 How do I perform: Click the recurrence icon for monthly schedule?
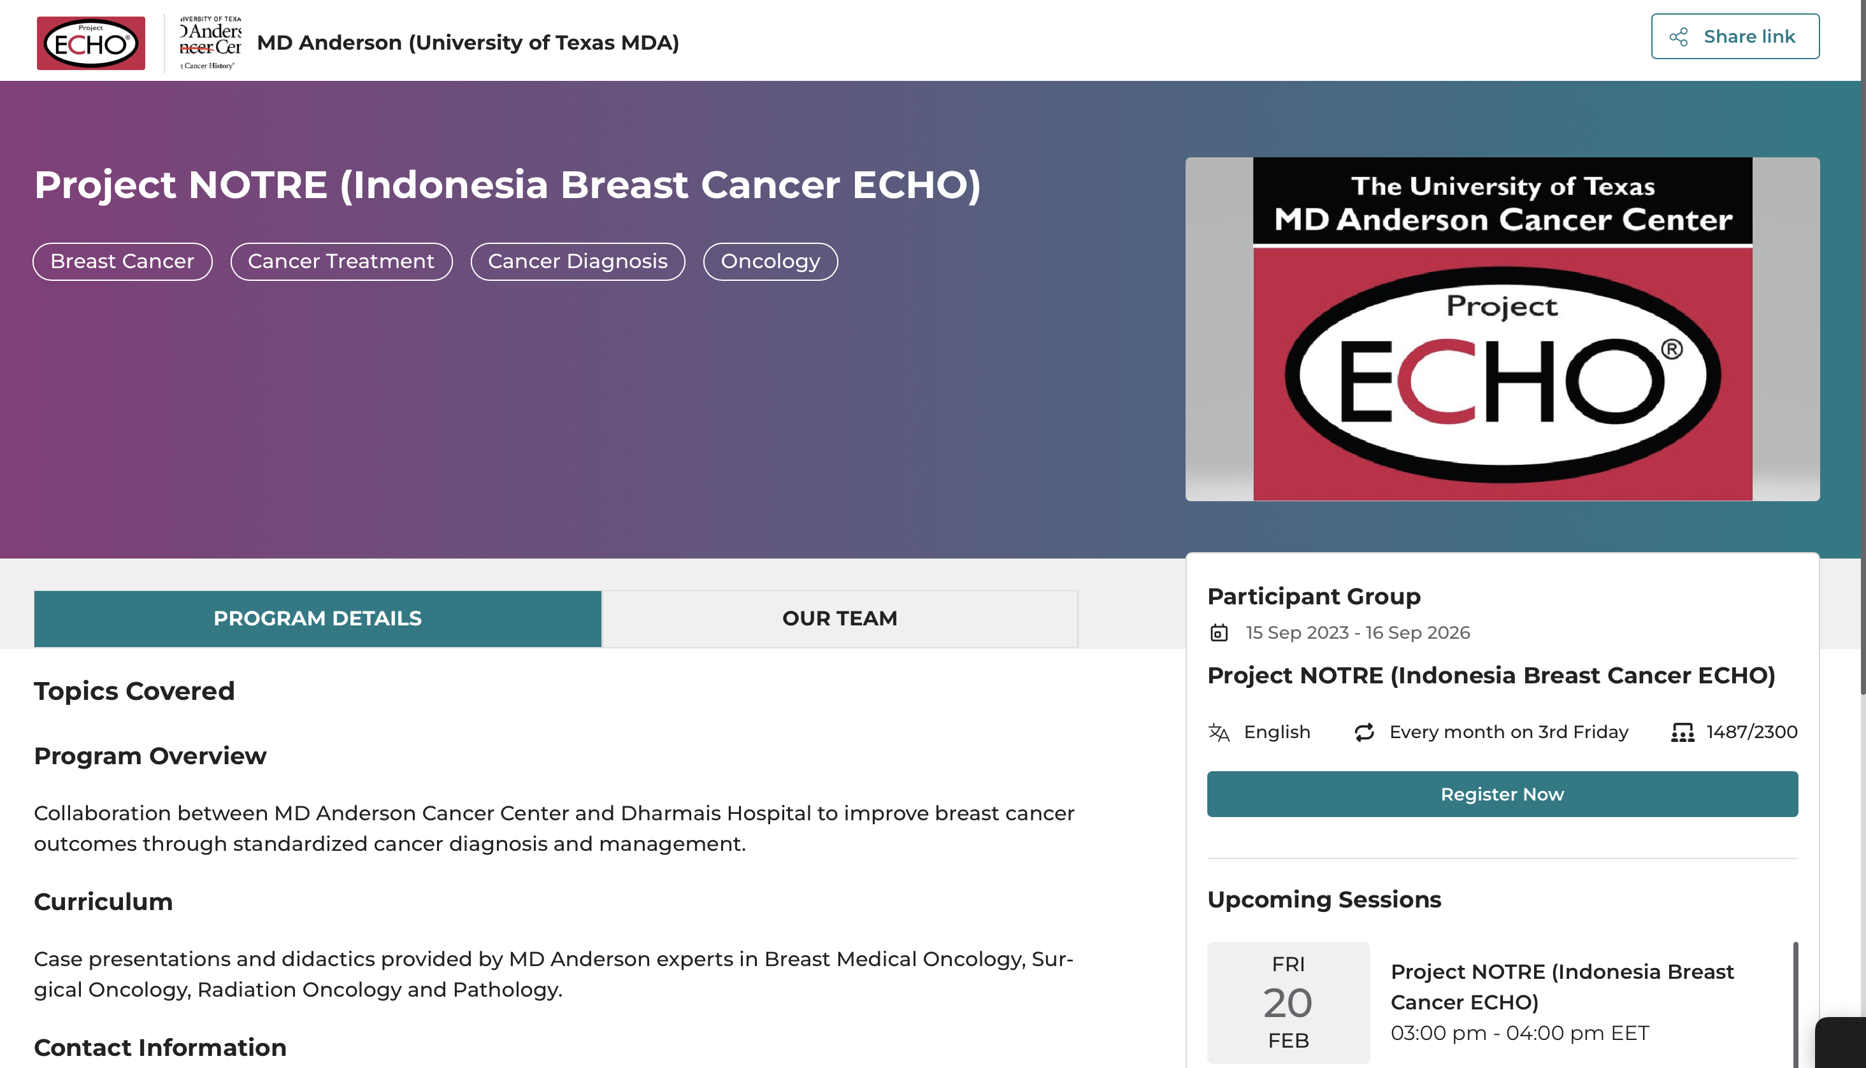1364,732
